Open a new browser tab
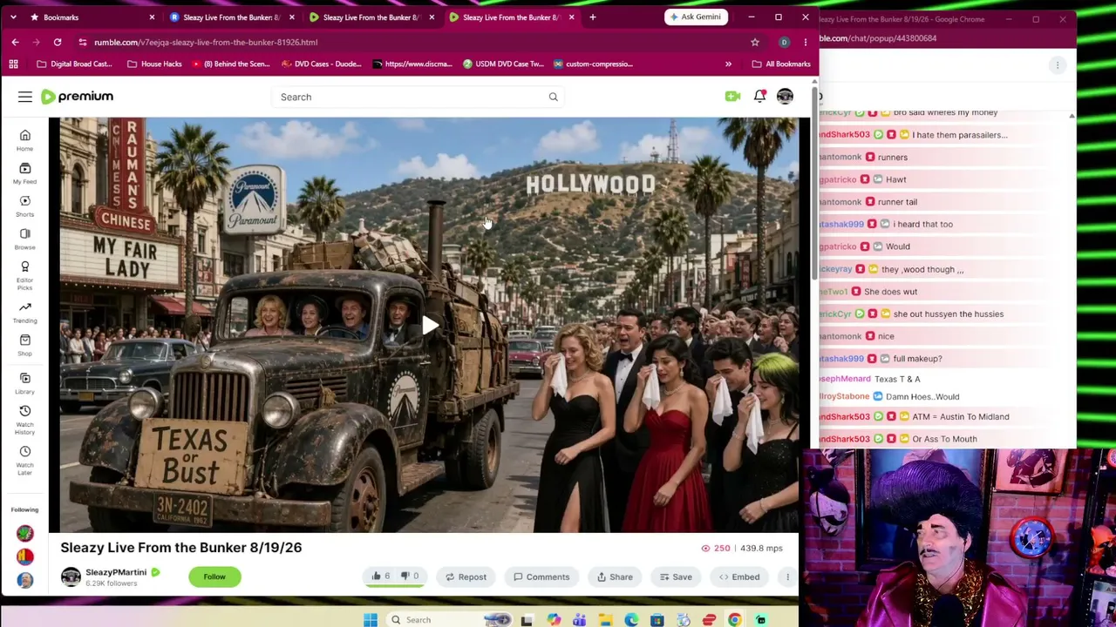This screenshot has width=1116, height=627. pyautogui.click(x=593, y=17)
